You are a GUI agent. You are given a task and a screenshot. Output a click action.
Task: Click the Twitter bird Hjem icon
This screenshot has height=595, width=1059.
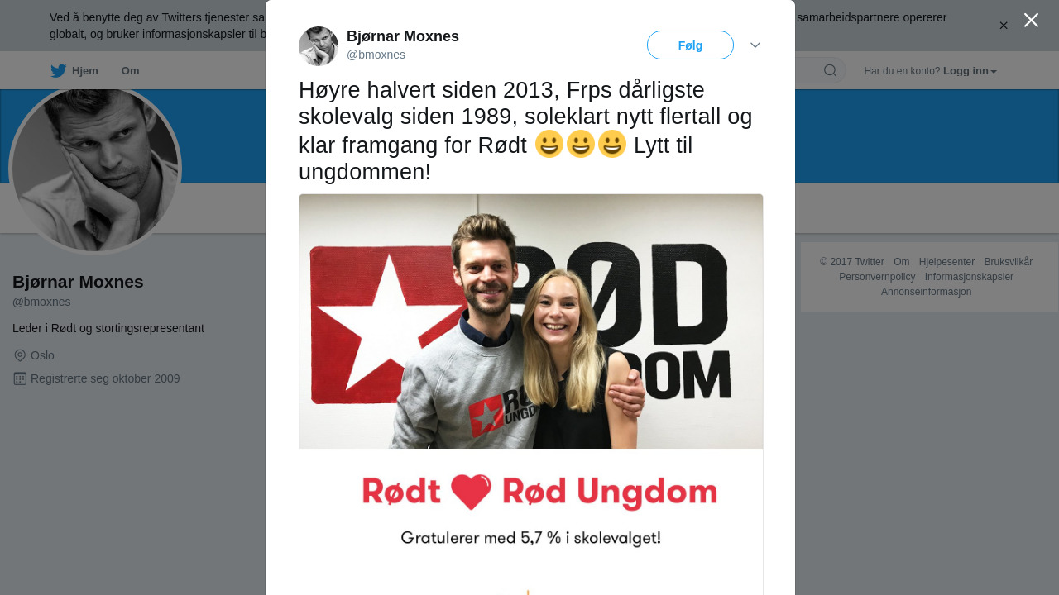[58, 71]
